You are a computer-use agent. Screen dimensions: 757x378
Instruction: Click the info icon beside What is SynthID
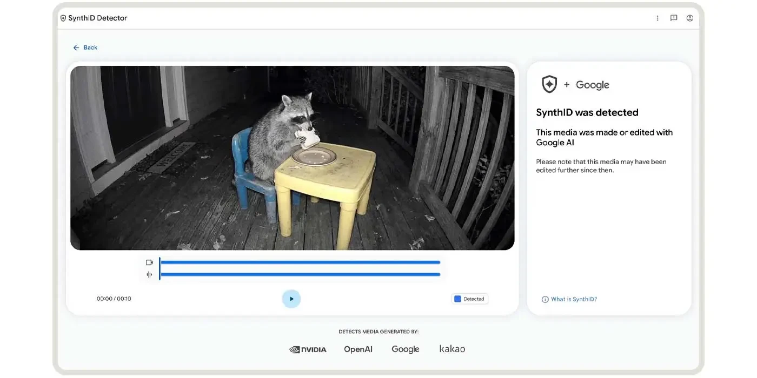coord(545,299)
